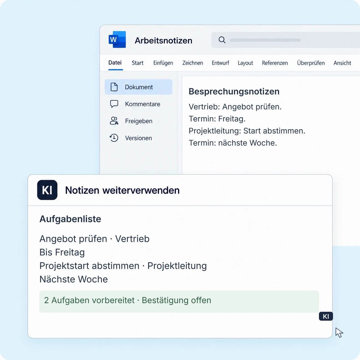This screenshot has height=360, width=360.
Task: Click the line 'Projektleitung: Start abstimmen.'
Action: coord(247,131)
